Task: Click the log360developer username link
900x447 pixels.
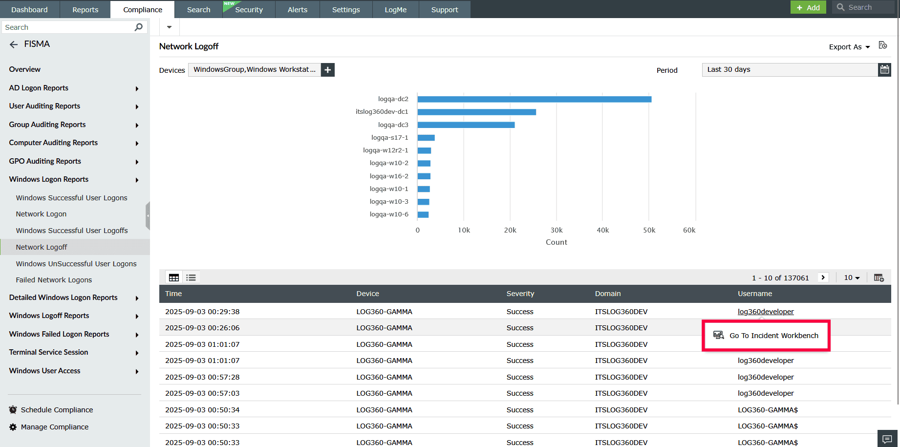Action: coord(765,312)
